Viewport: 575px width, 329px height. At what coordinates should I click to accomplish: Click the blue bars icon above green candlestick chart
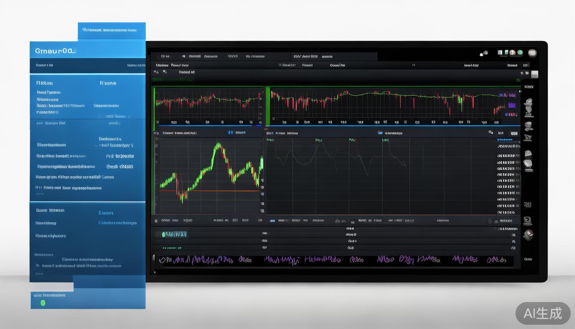[231, 133]
